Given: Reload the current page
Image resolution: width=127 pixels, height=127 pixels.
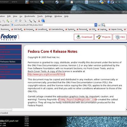Looking at the screenshot, I should coord(16,21).
